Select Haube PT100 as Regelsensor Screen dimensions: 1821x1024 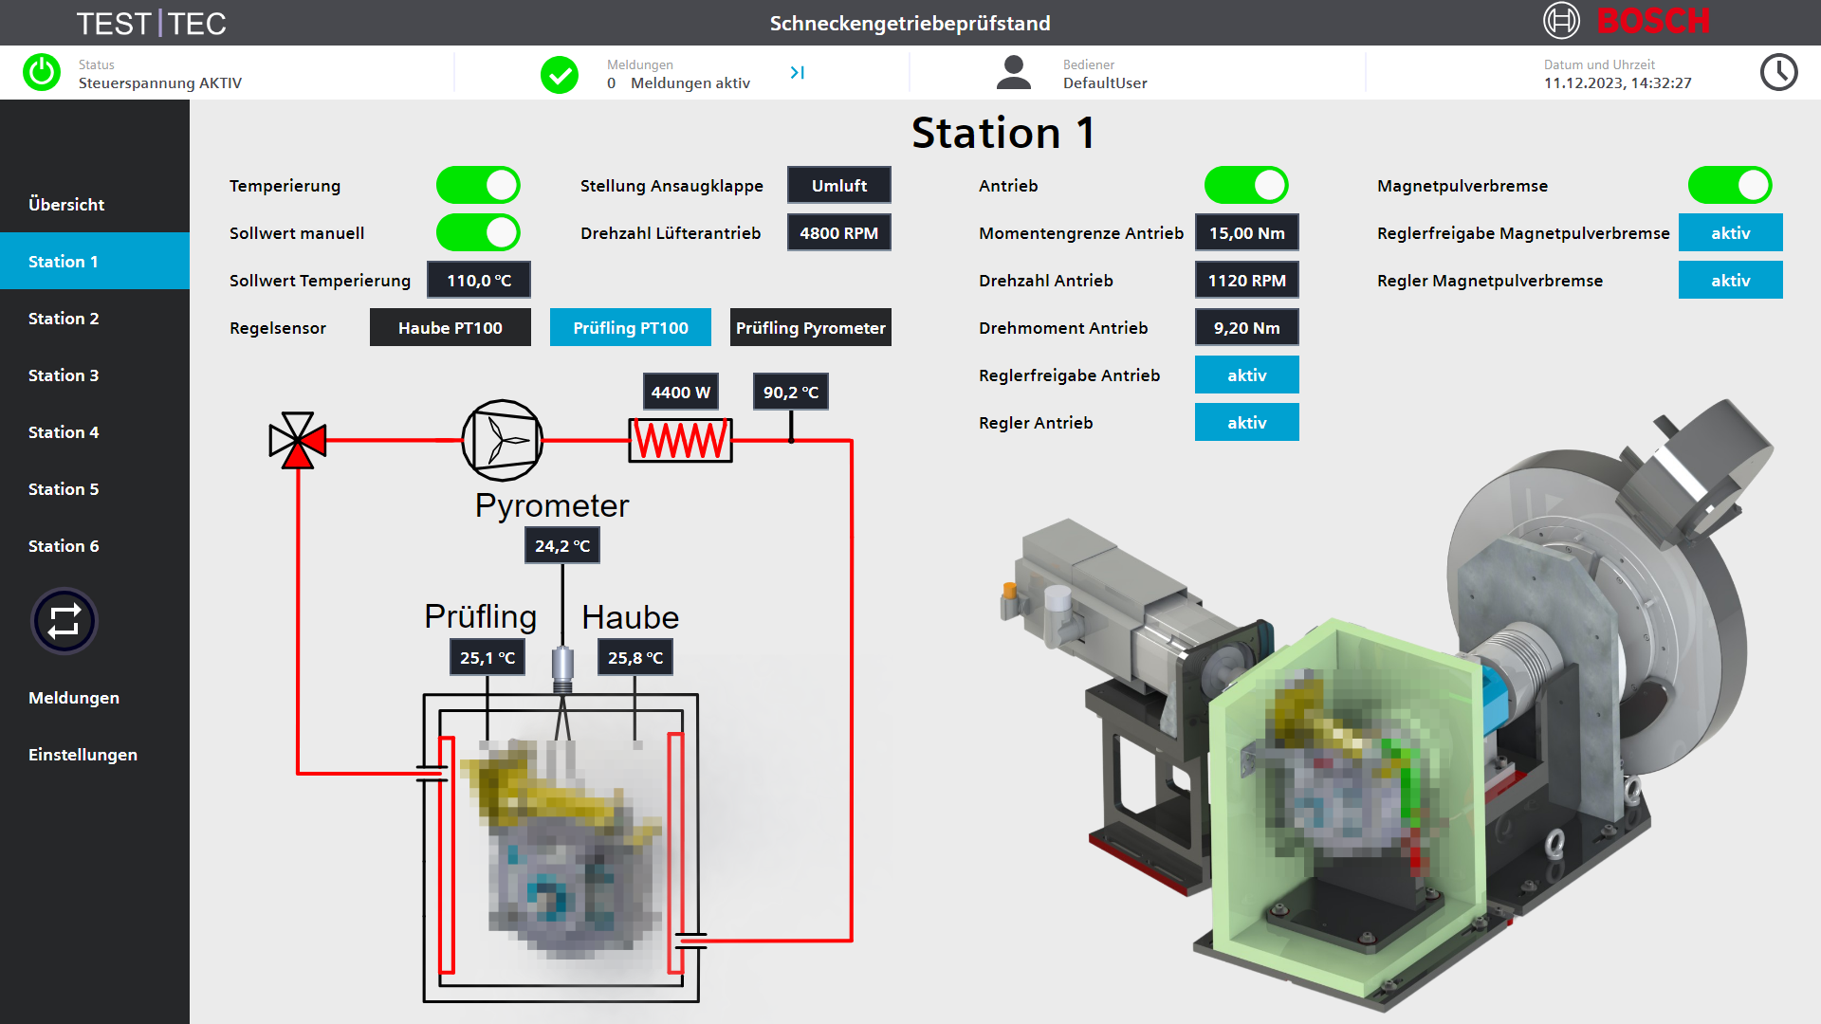click(x=450, y=328)
